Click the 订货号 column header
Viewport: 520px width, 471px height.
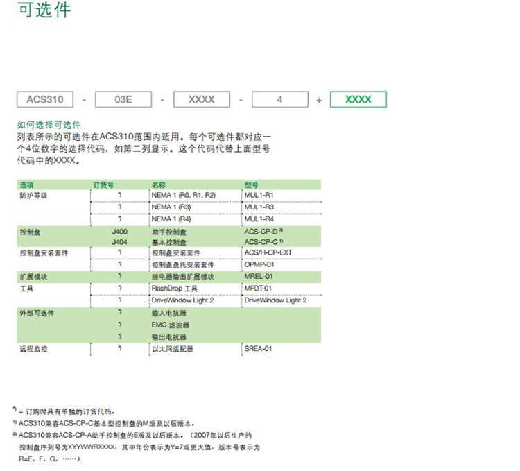[103, 185]
